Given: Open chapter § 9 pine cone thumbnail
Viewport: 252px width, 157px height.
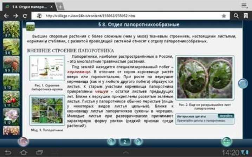Looking at the screenshot, I should click(11, 64).
